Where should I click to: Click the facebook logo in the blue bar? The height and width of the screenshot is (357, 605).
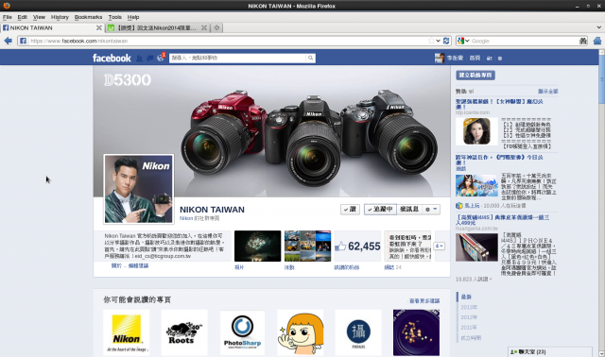(x=112, y=58)
